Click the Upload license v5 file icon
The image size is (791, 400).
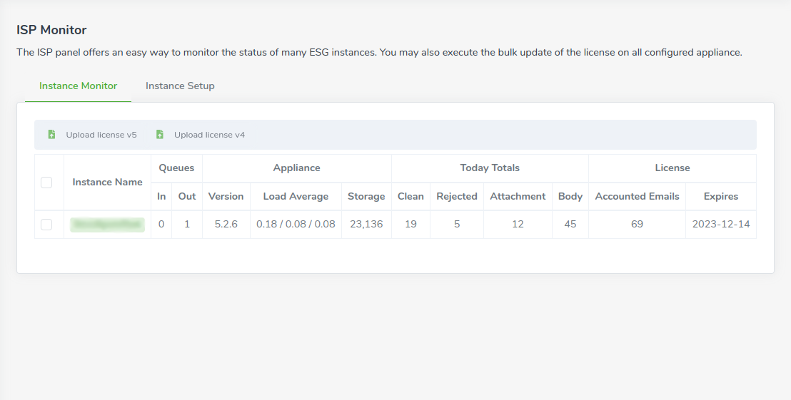pyautogui.click(x=51, y=135)
